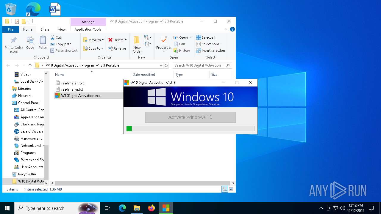Viewport: 381px width, 214px height.
Task: Open the Open button dropdown arrow
Action: [190, 37]
